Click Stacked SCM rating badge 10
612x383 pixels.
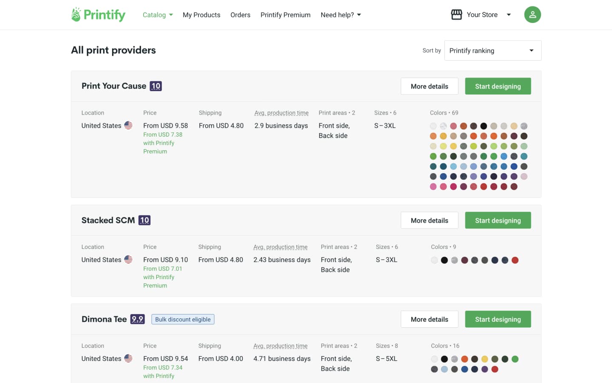tap(144, 220)
